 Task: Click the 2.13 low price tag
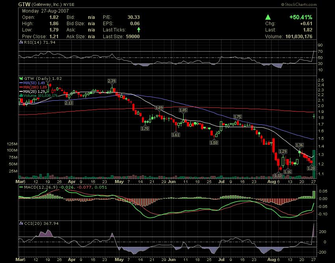click(x=69, y=103)
